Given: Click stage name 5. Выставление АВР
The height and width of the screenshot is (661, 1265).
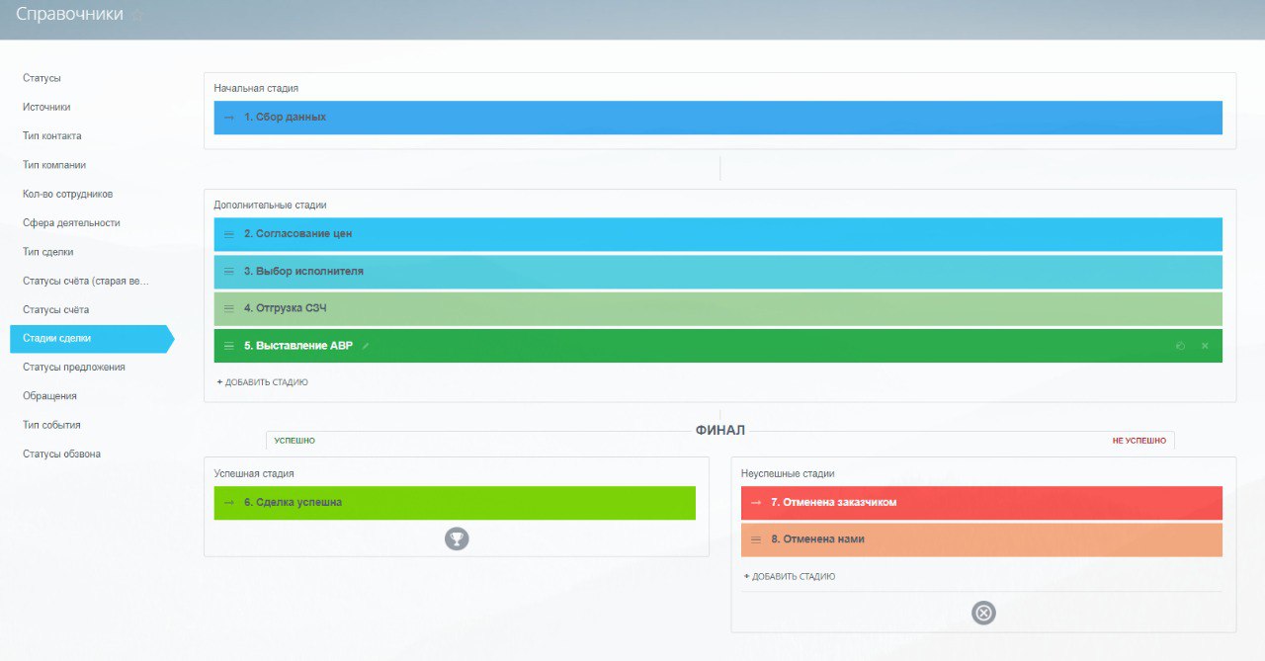Looking at the screenshot, I should pyautogui.click(x=298, y=346).
